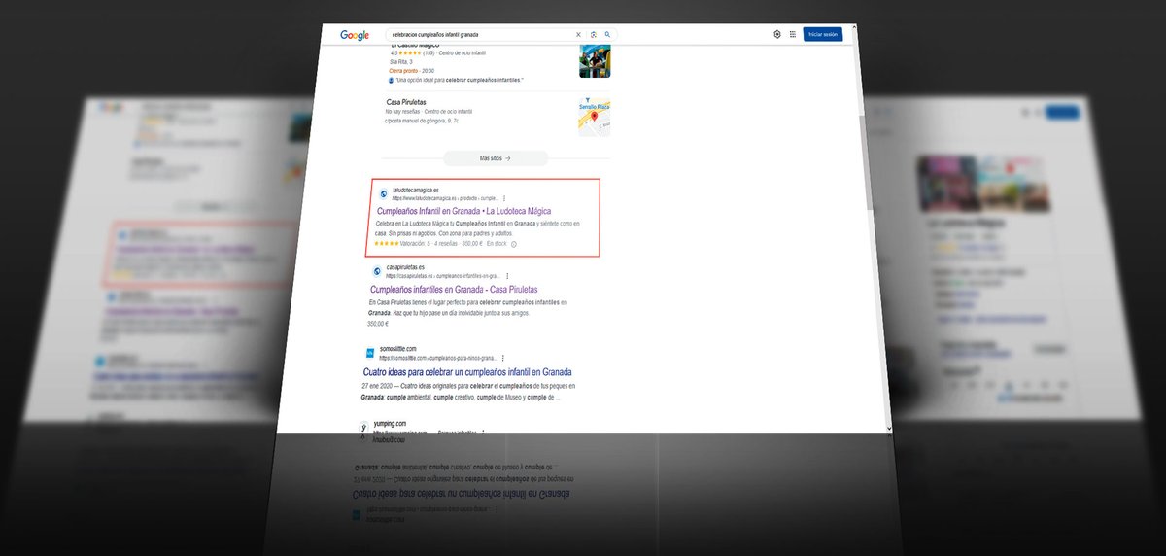Clear the search box with the X icon

[578, 34]
